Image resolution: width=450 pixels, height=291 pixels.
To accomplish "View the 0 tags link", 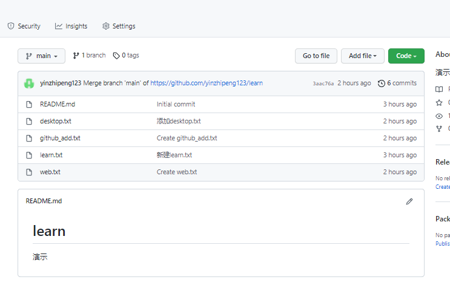I will (x=126, y=55).
